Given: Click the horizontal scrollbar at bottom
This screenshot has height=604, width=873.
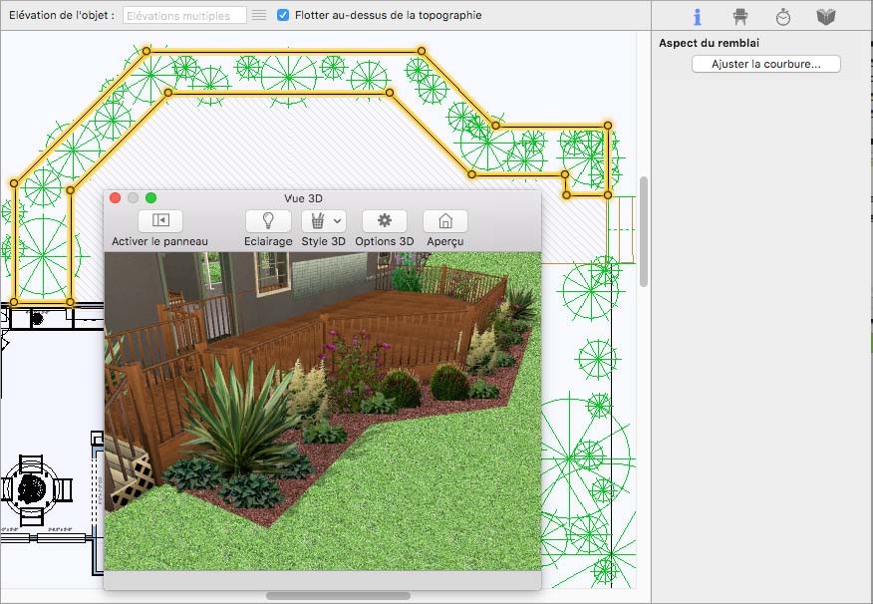Looking at the screenshot, I should pyautogui.click(x=337, y=596).
